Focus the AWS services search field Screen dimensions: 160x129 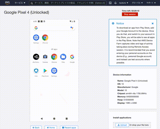(x=68, y=3)
